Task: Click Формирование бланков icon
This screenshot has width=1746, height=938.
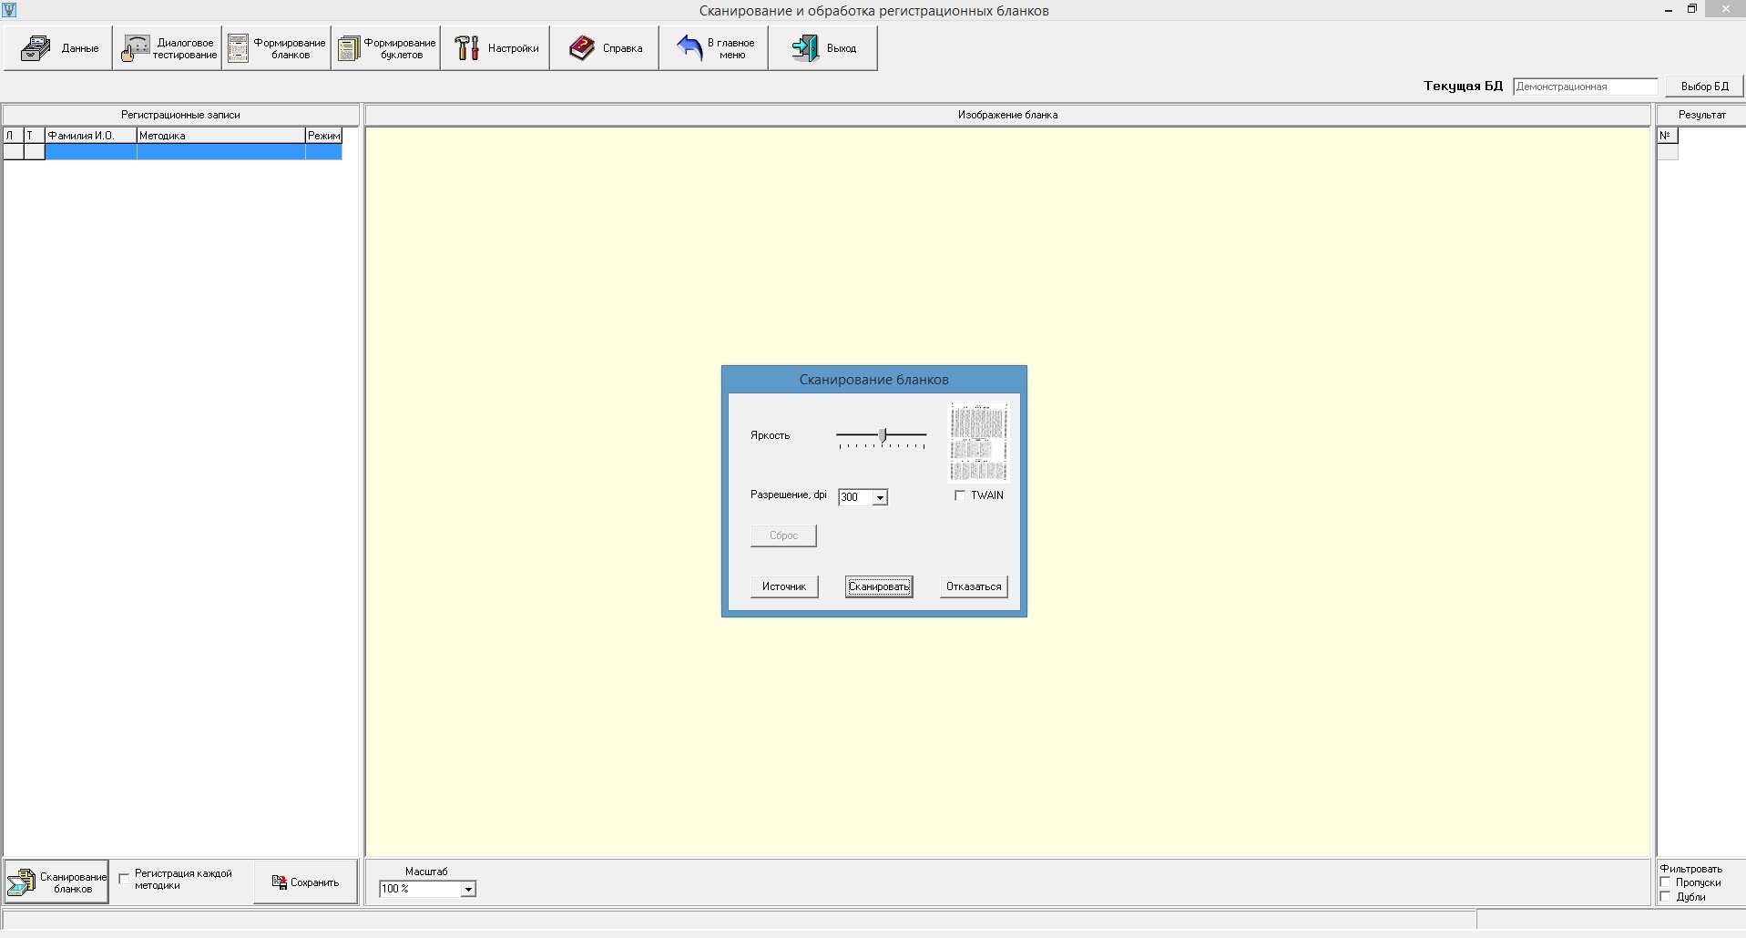Action: coord(239,48)
